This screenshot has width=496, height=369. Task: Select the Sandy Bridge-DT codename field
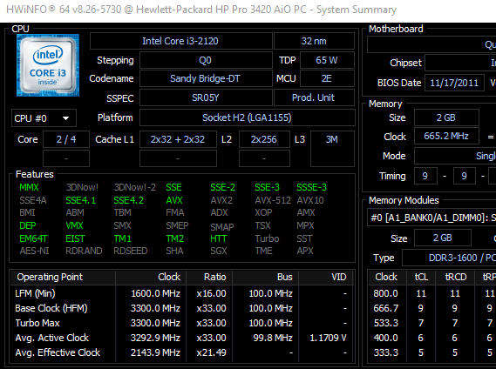click(x=206, y=78)
